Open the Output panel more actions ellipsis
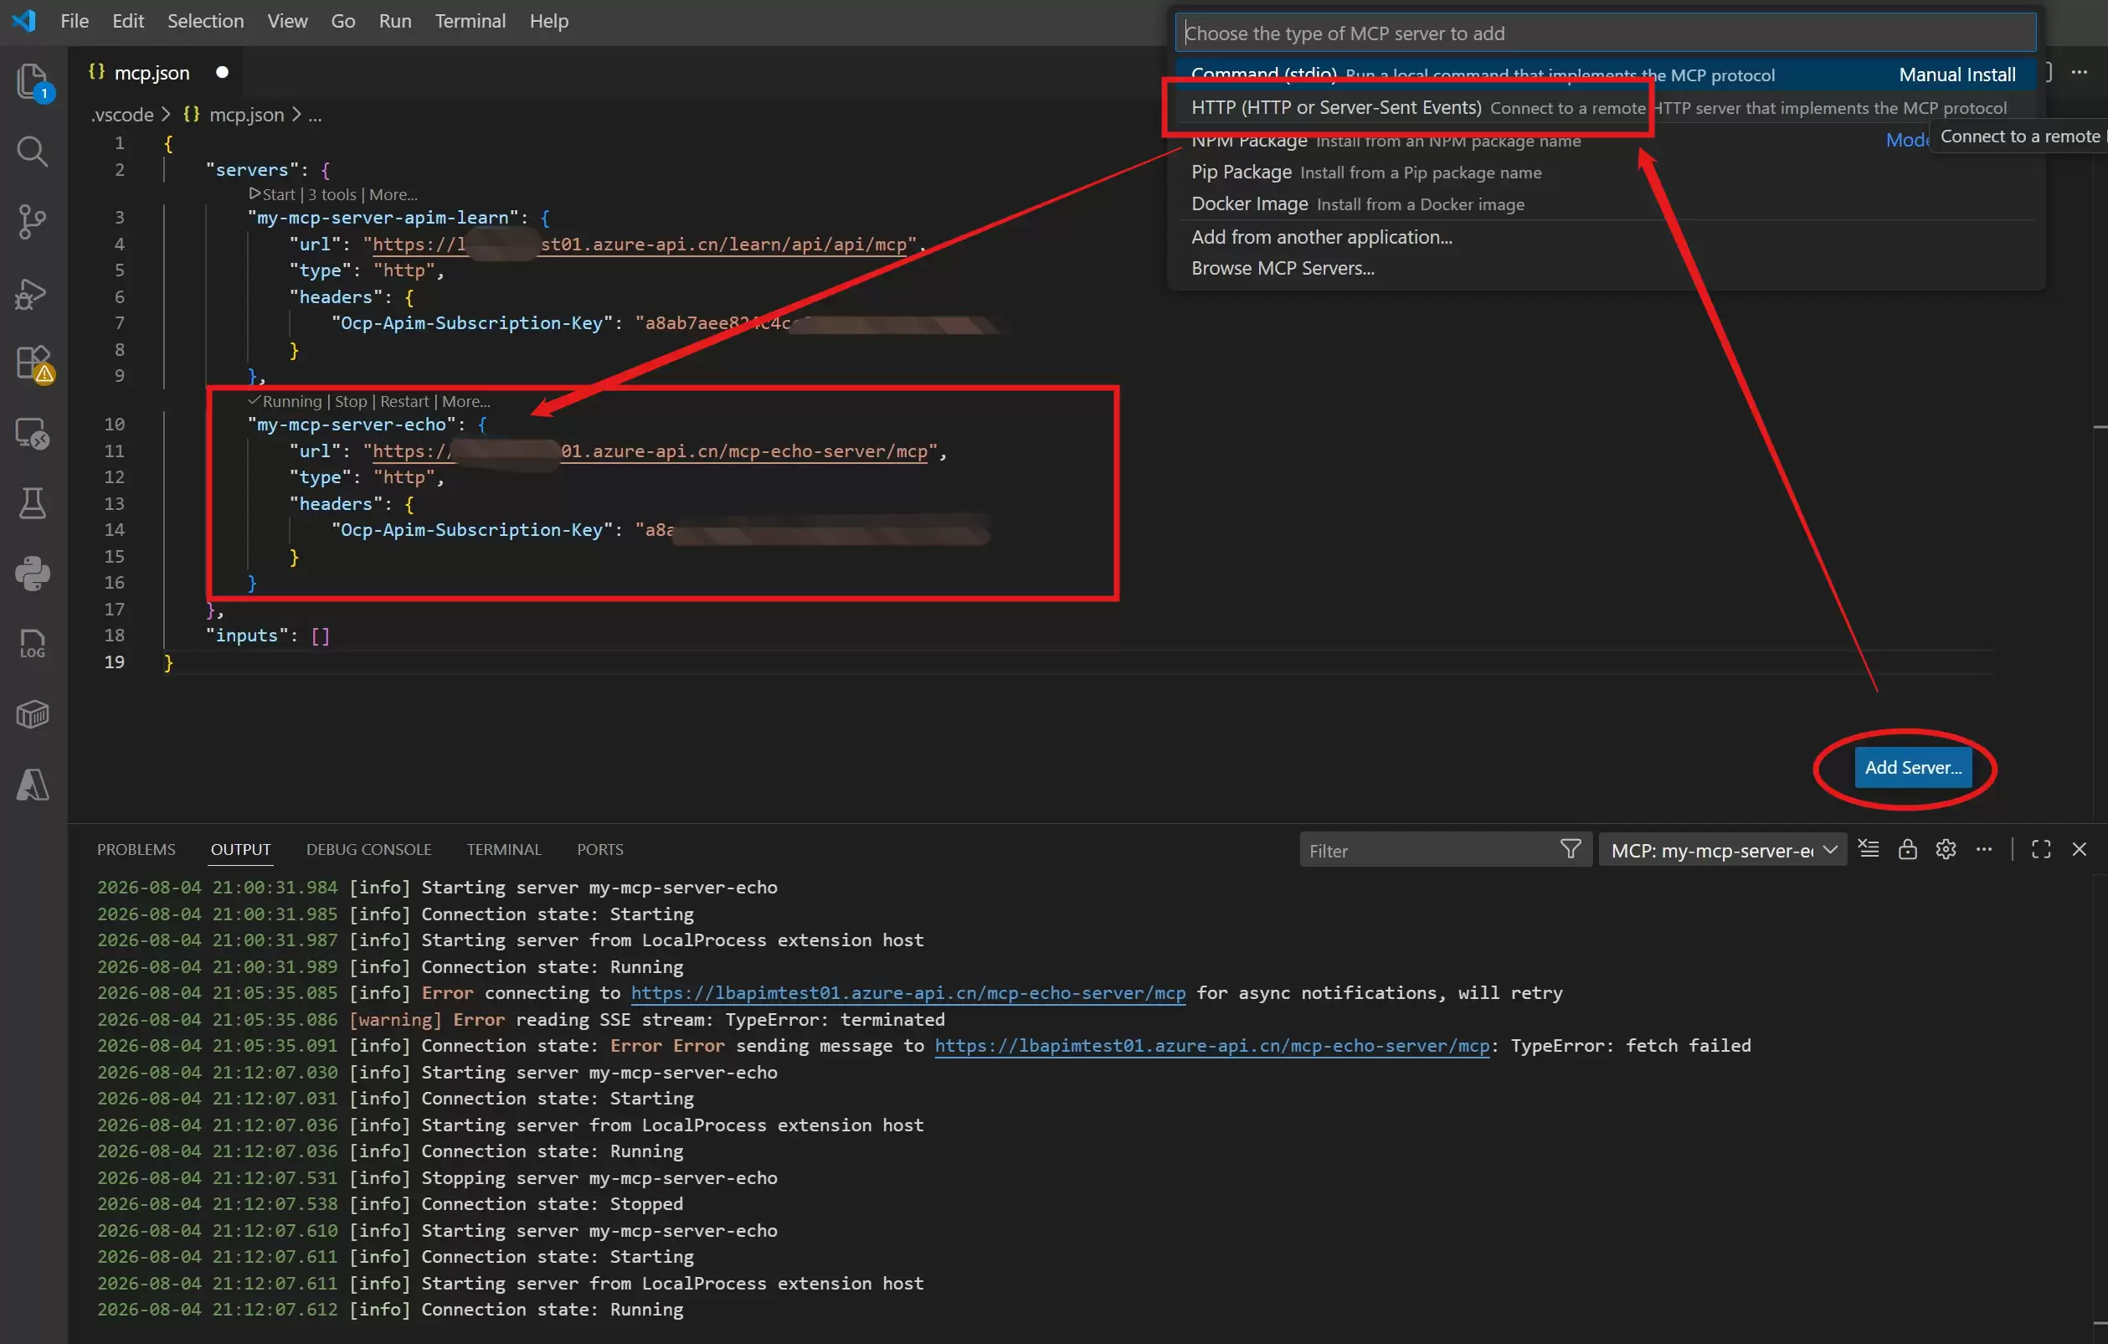This screenshot has width=2108, height=1344. point(1984,849)
